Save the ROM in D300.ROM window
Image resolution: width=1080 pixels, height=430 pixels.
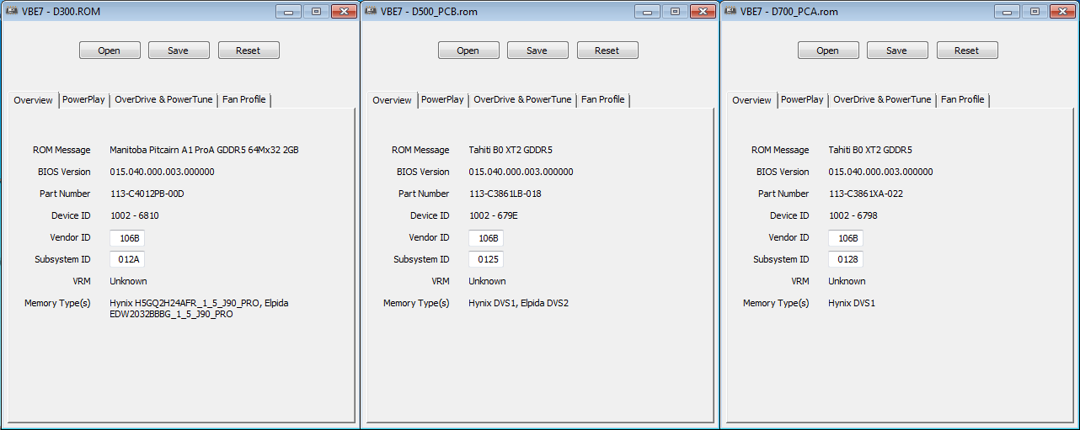coord(179,50)
